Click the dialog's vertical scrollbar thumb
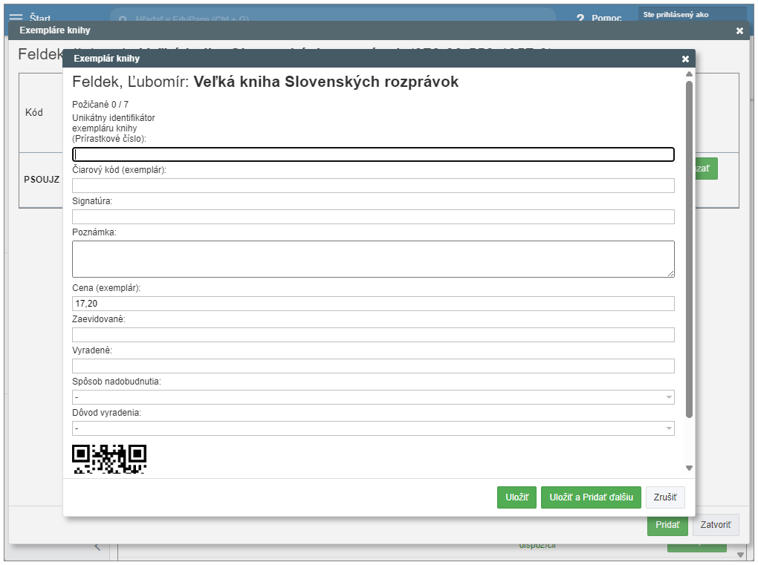Viewport: 758px width, 565px height. pos(689,245)
